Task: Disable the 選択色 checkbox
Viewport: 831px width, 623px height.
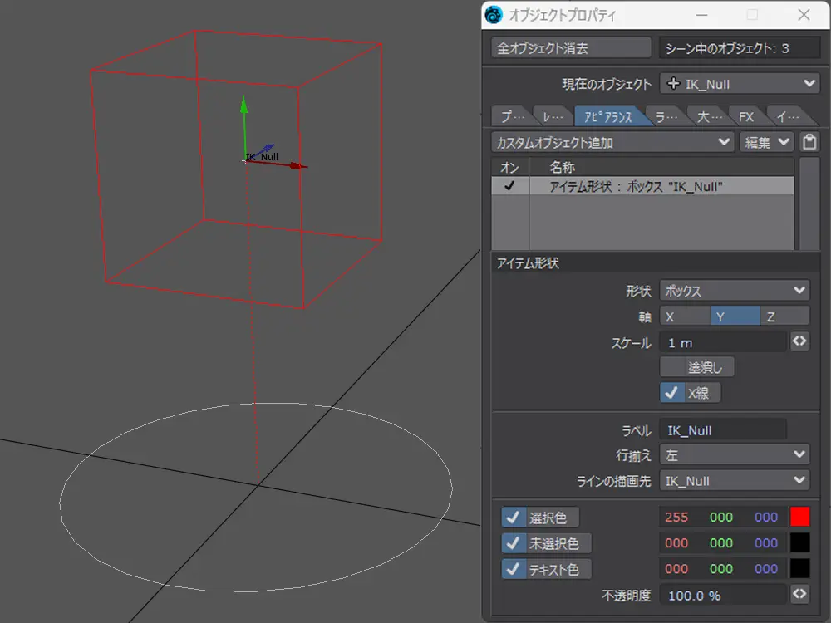Action: tap(513, 518)
